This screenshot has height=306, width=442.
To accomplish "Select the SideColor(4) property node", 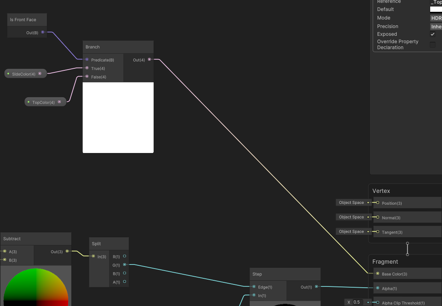I will click(26, 74).
